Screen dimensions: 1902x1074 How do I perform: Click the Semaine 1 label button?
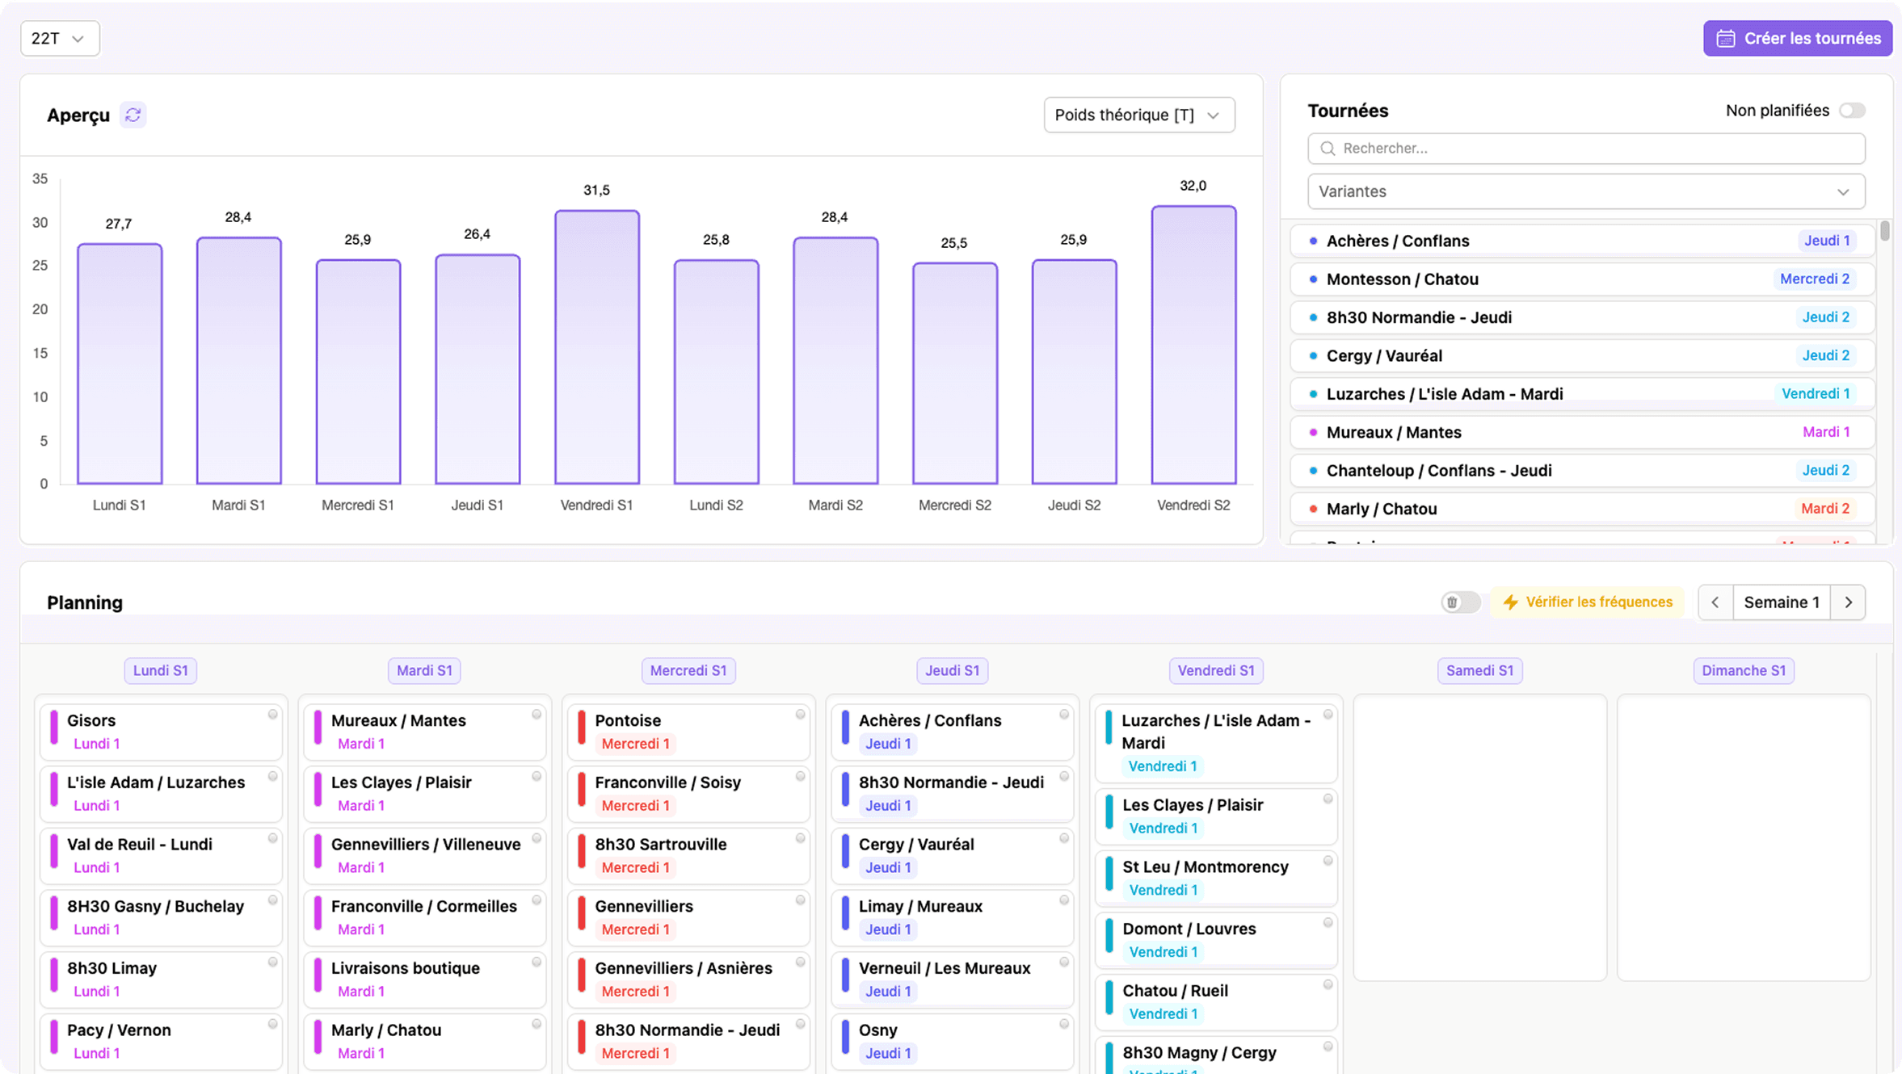coord(1782,602)
